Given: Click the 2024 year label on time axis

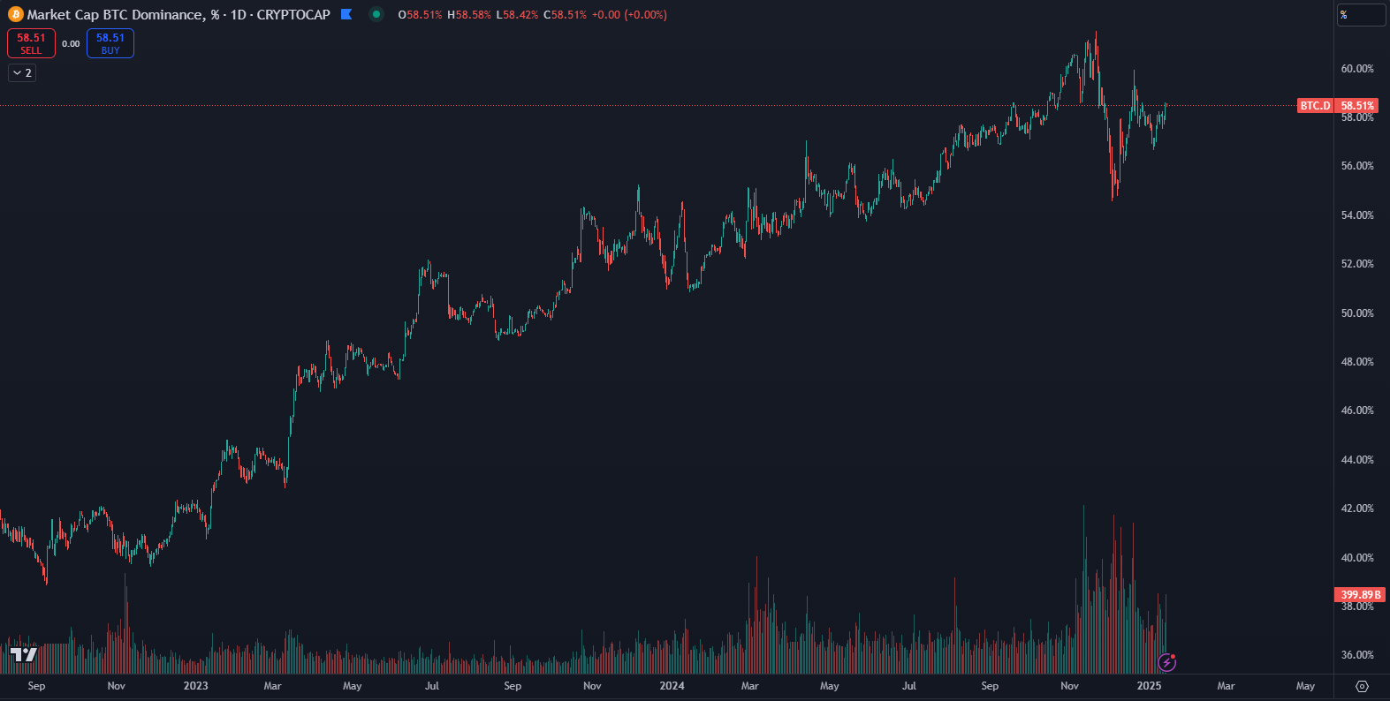Looking at the screenshot, I should click(672, 686).
